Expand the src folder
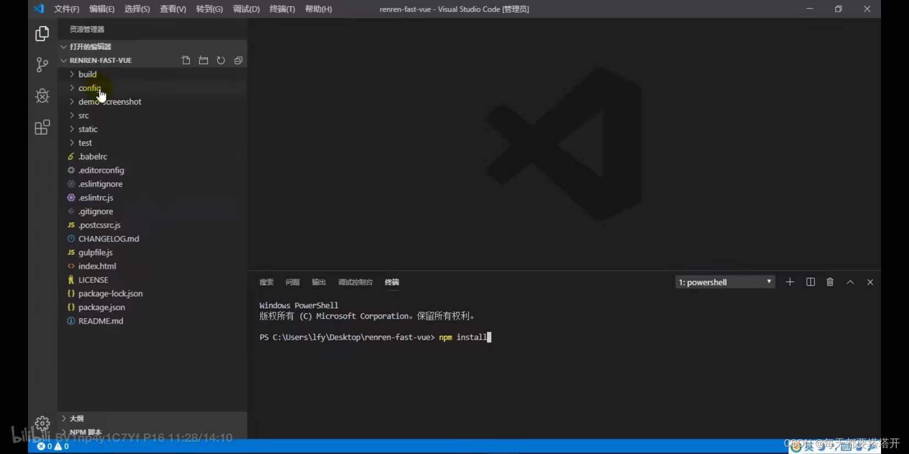This screenshot has height=454, width=909. pos(153,115)
